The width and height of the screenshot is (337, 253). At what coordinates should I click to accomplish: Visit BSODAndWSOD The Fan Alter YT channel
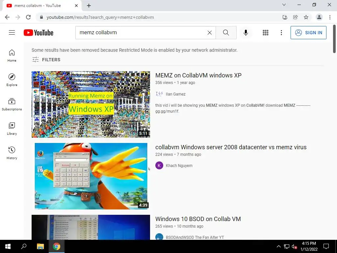[x=195, y=237]
